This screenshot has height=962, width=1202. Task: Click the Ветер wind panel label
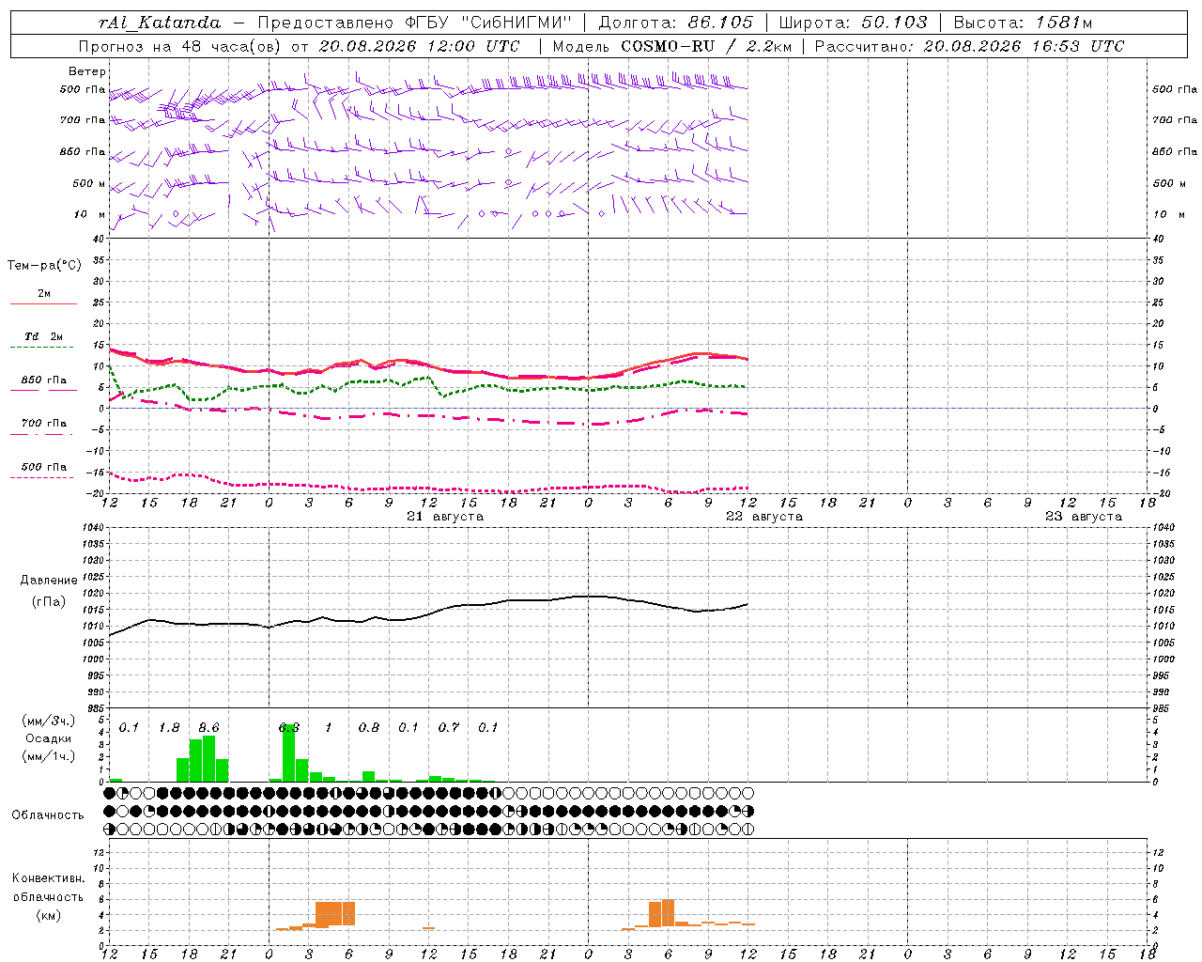(x=86, y=71)
